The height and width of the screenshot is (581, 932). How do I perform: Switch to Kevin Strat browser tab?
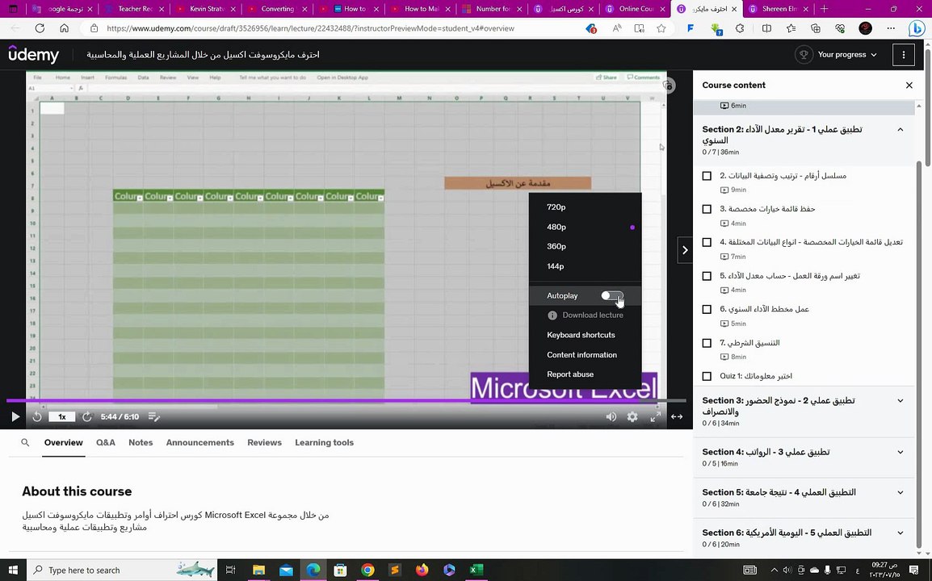click(x=206, y=9)
